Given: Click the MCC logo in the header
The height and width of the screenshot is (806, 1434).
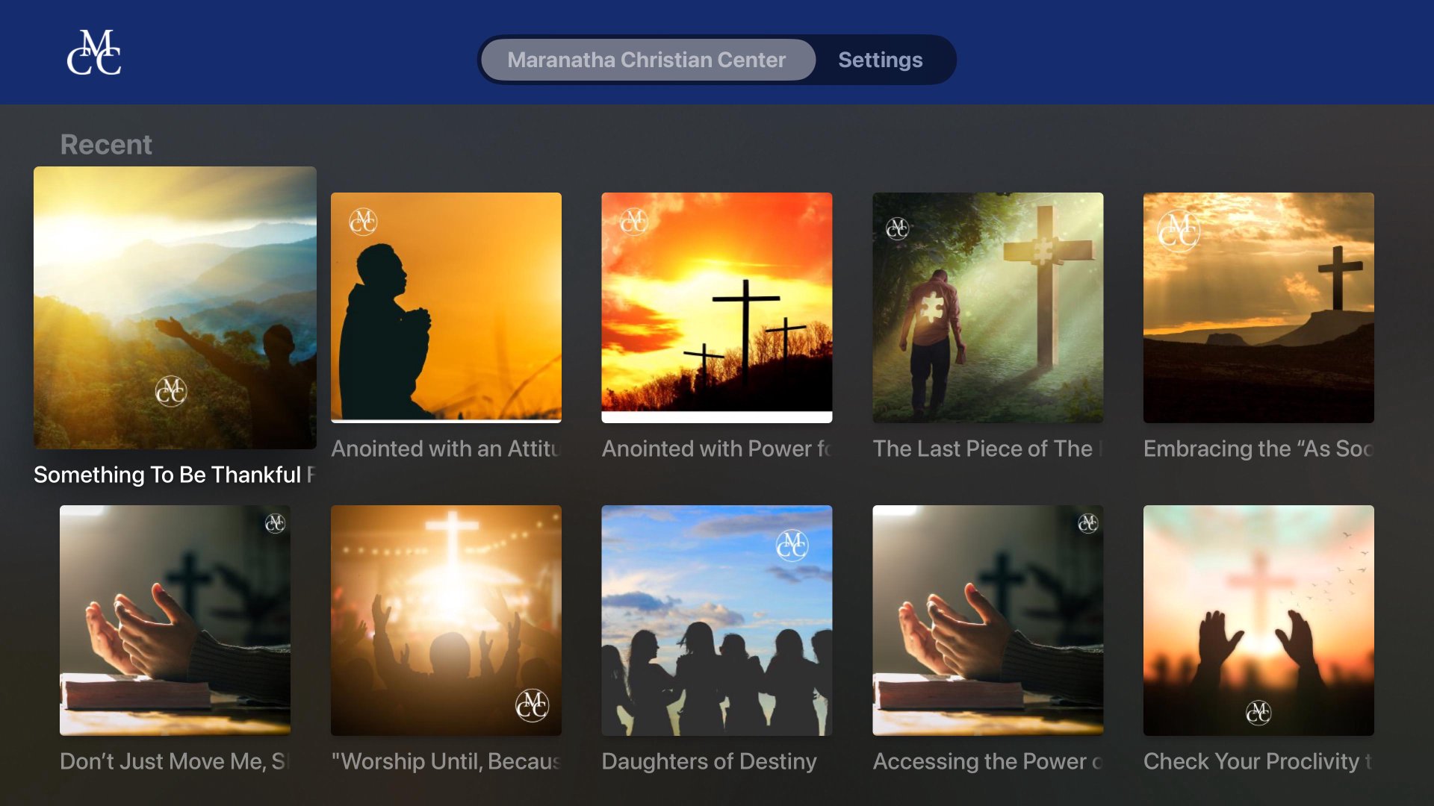Looking at the screenshot, I should pyautogui.click(x=94, y=52).
